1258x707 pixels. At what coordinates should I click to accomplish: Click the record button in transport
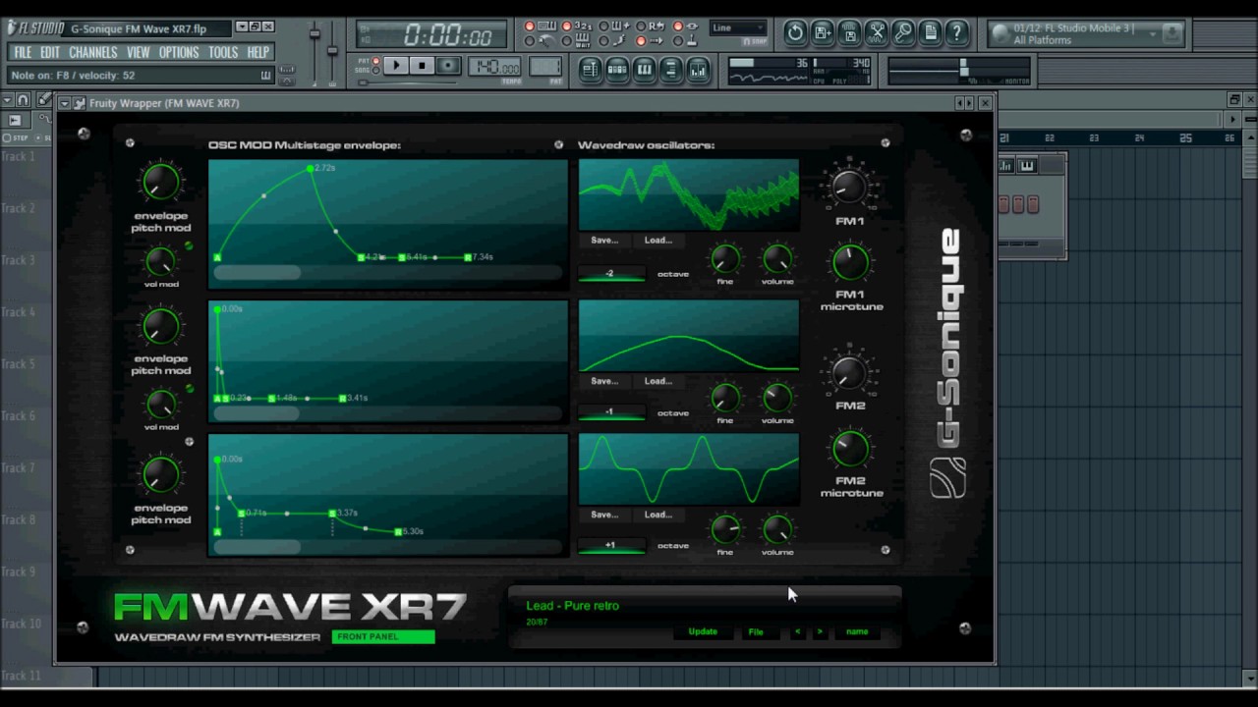pos(447,66)
